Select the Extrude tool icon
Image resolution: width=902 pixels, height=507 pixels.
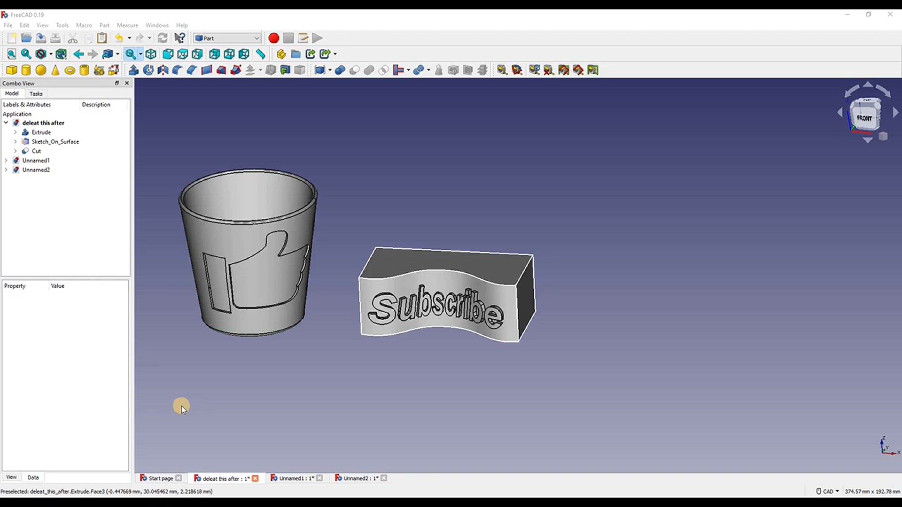point(133,70)
